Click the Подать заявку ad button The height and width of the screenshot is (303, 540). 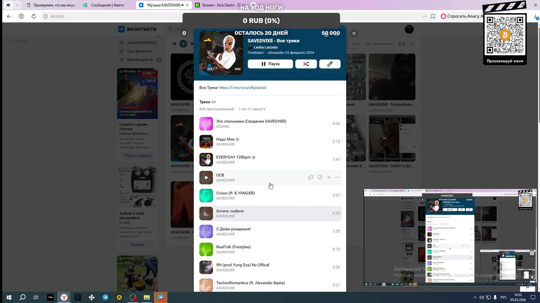coord(138,155)
